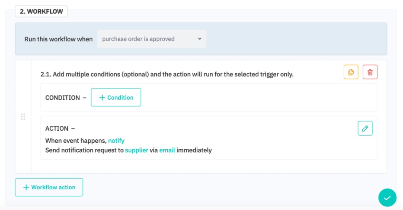This screenshot has width=403, height=210.
Task: Click plus icon beside Workflow action
Action: coord(26,187)
